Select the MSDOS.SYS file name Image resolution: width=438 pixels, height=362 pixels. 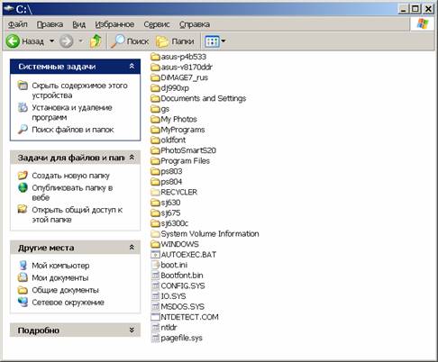183,307
